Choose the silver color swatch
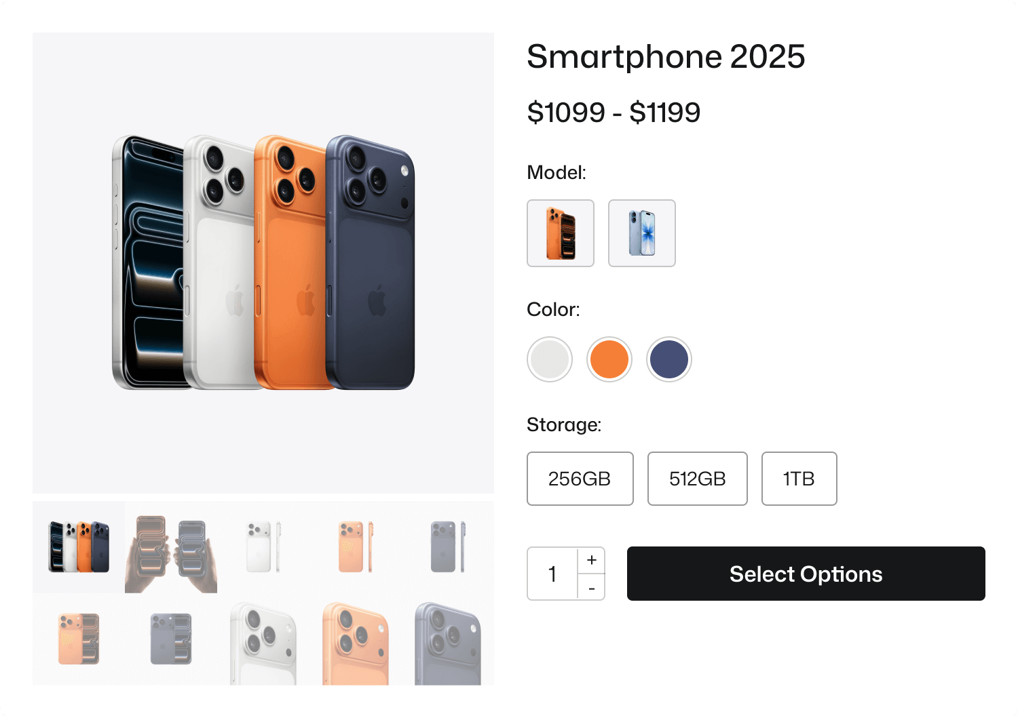Viewport: 1018px width, 718px height. pyautogui.click(x=549, y=359)
